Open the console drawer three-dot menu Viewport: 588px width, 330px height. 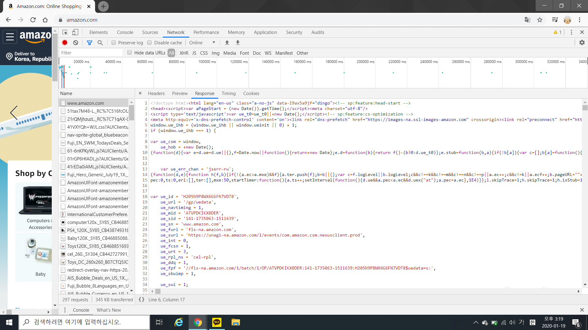(x=65, y=310)
